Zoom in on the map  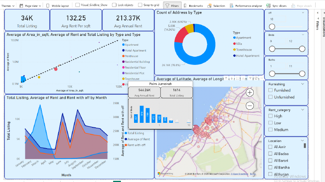250,93
